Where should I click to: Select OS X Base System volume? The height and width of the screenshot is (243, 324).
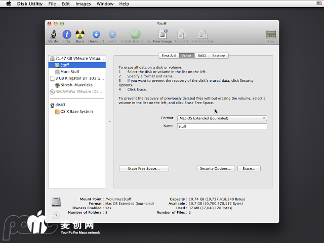click(x=77, y=111)
